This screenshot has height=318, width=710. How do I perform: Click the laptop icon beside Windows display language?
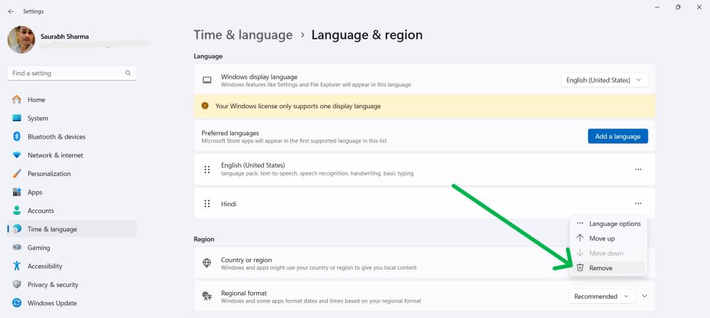pos(207,80)
